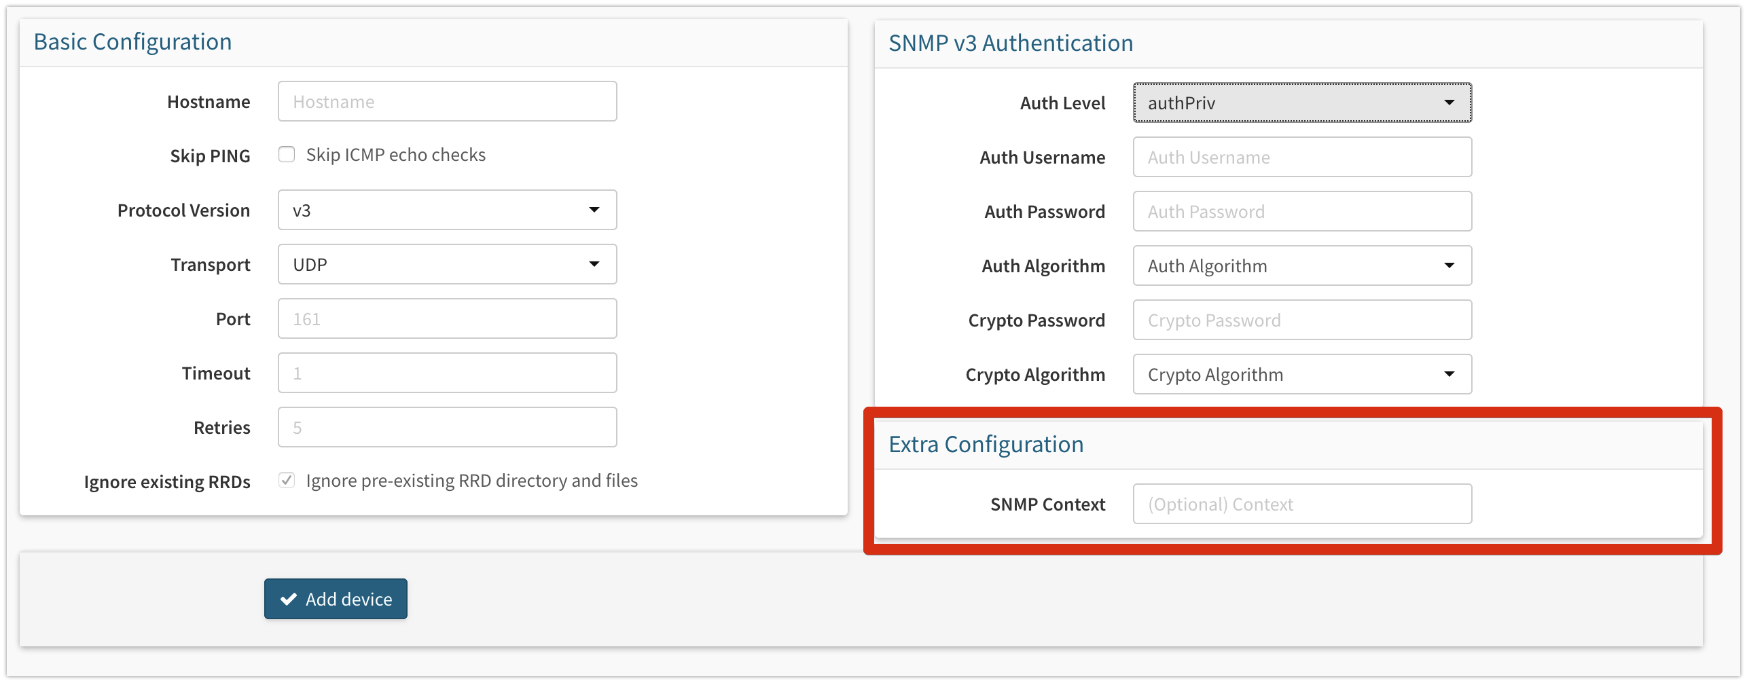Focus the Crypto Password field
This screenshot has height=683, width=1747.
point(1302,320)
